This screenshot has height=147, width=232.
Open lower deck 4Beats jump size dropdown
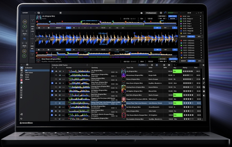[x=24, y=46]
